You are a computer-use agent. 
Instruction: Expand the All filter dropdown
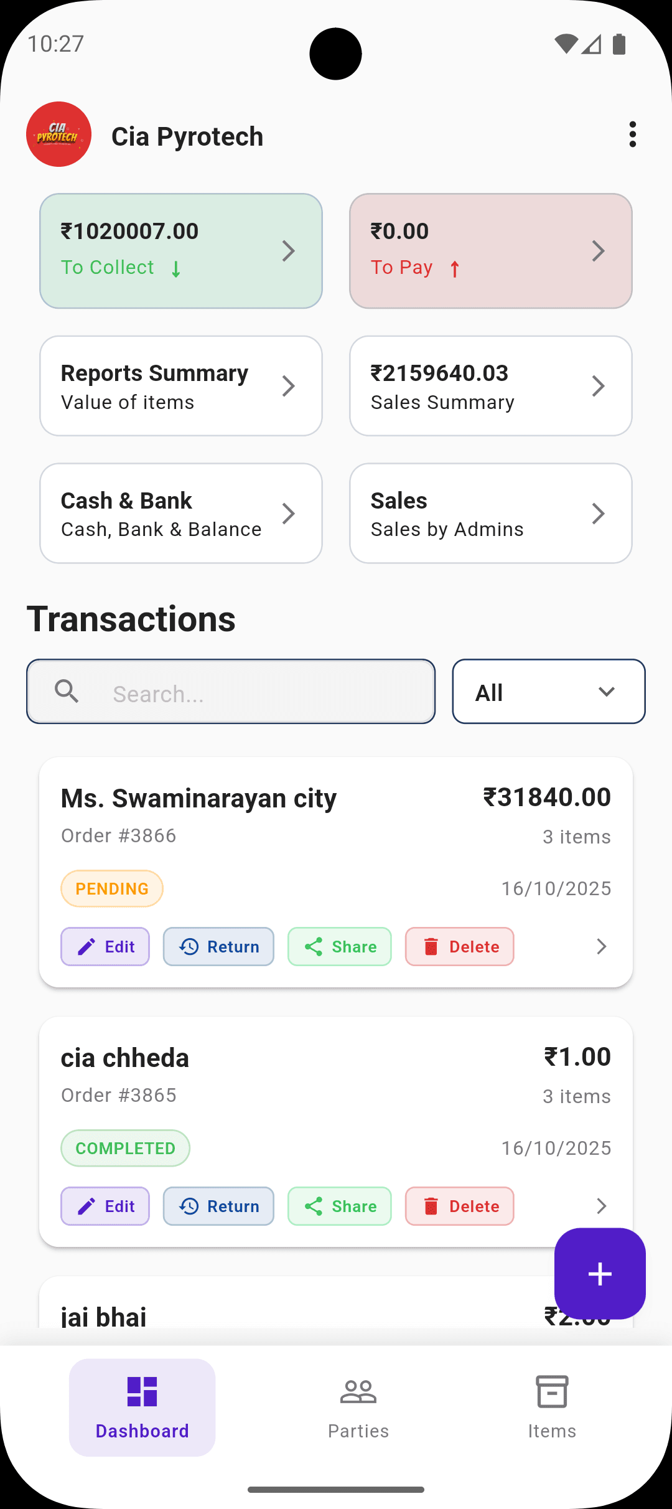pos(548,692)
